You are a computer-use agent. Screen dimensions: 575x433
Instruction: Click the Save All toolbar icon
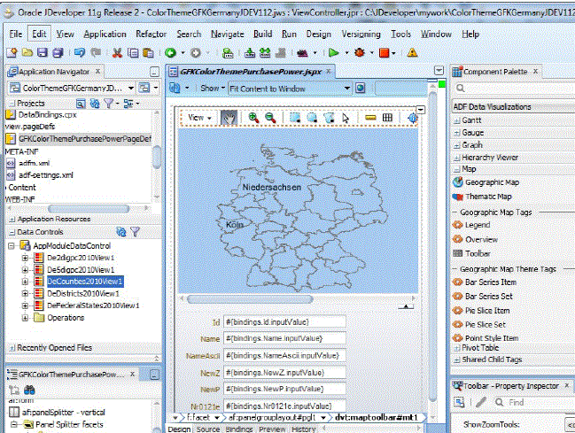(58, 53)
